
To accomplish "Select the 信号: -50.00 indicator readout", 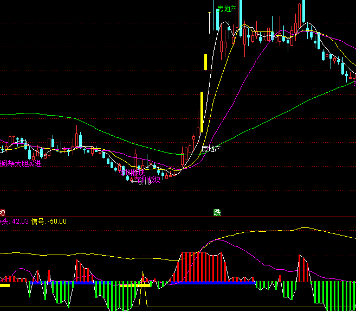I will pyautogui.click(x=49, y=221).
